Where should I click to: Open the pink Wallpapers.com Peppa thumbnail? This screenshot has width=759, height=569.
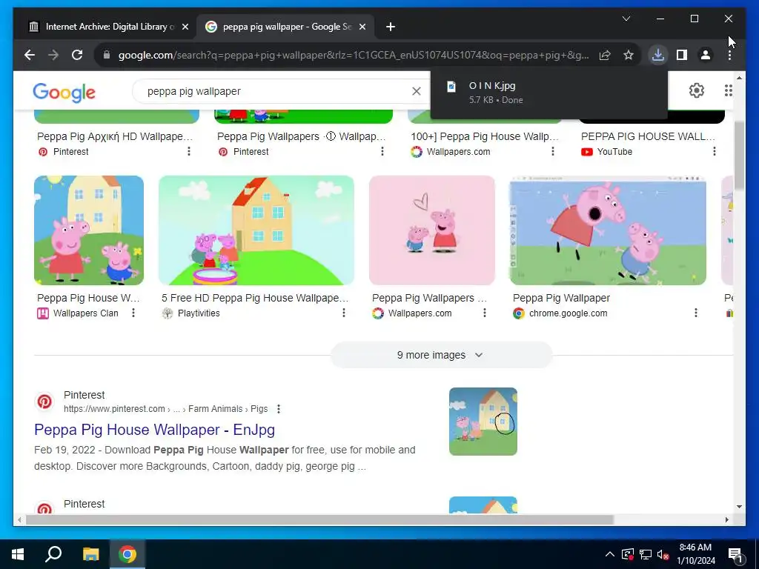point(432,230)
